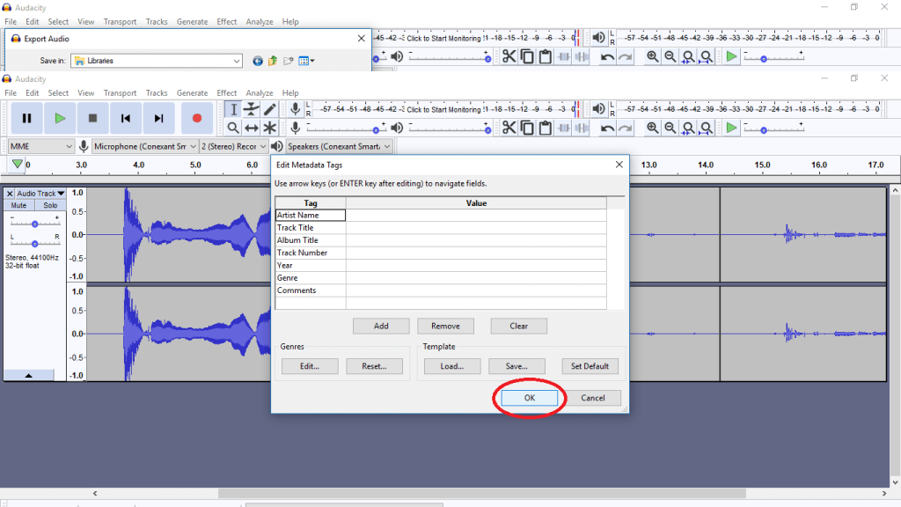Click the red Record button
Image resolution: width=901 pixels, height=507 pixels.
pyautogui.click(x=196, y=119)
